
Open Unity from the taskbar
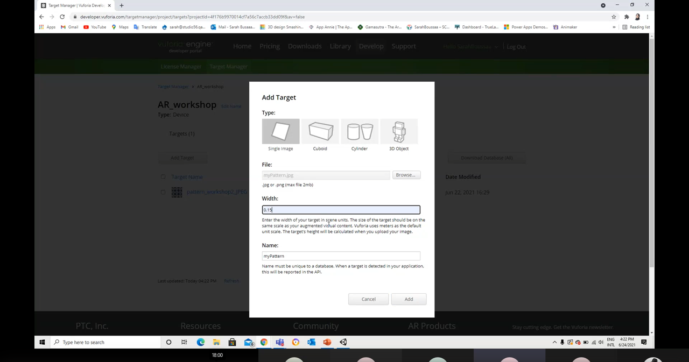pos(343,342)
